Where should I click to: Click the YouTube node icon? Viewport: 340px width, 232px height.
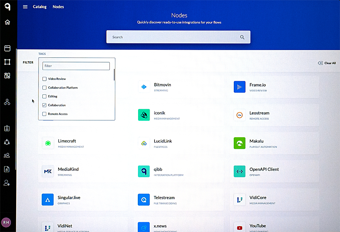(240, 227)
